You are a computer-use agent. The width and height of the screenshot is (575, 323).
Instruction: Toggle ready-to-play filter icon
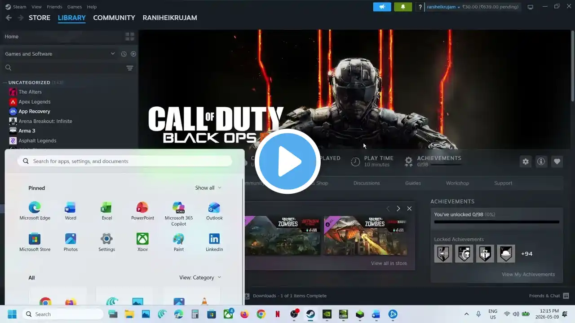coord(133,54)
